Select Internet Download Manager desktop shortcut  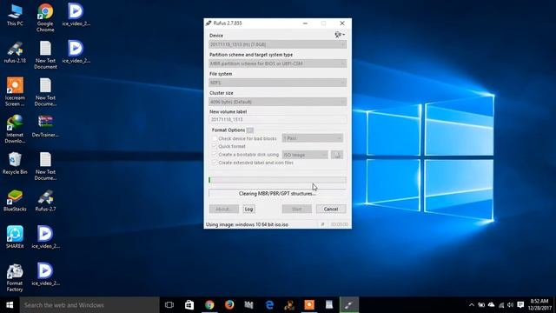[15, 130]
